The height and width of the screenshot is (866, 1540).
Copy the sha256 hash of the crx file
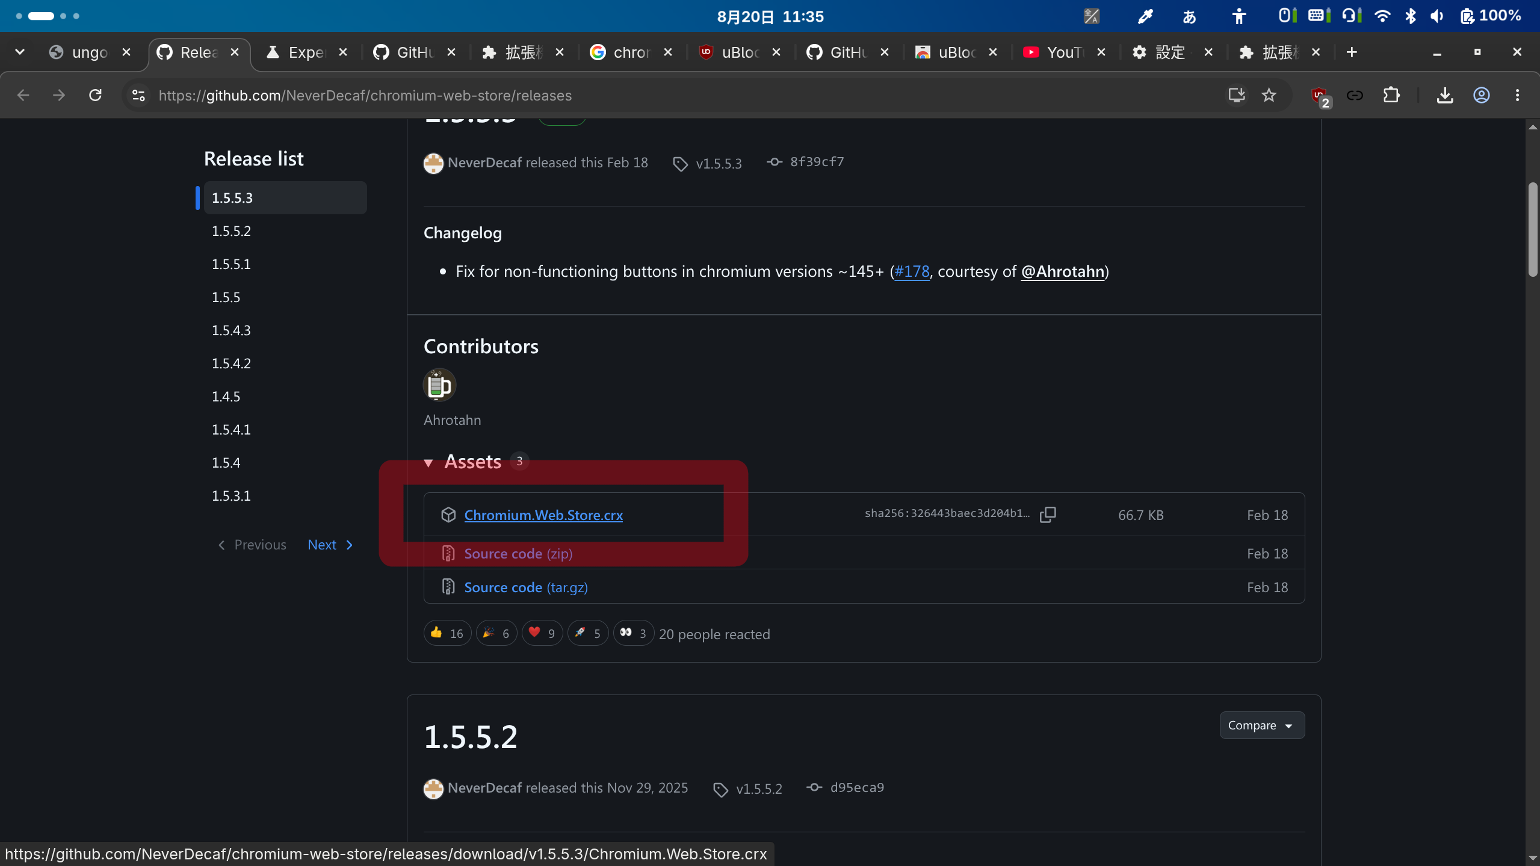[x=1048, y=515]
